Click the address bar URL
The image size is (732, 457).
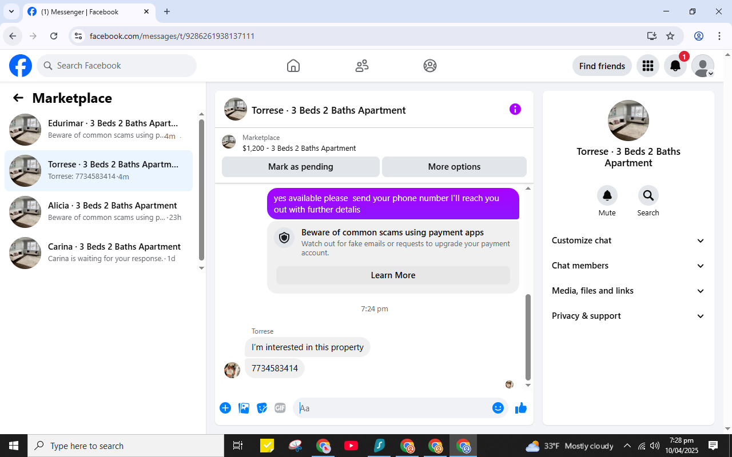pos(172,36)
